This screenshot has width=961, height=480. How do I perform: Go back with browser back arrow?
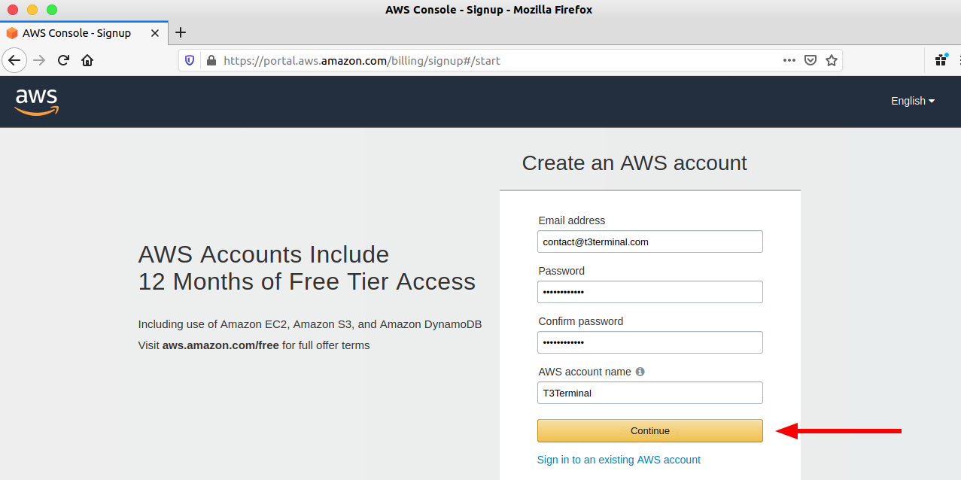coord(14,61)
